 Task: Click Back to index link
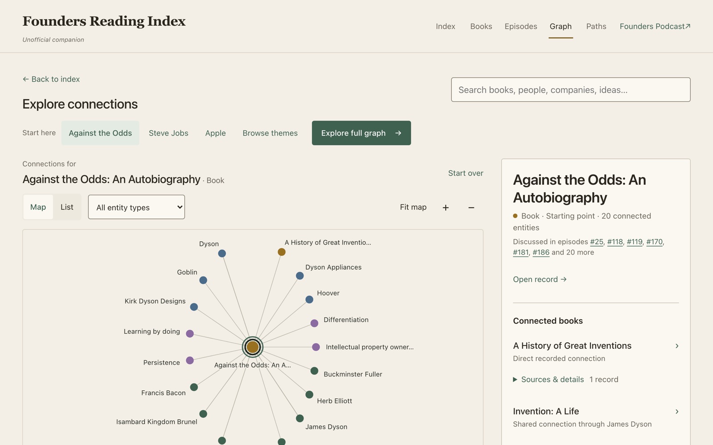click(x=51, y=79)
